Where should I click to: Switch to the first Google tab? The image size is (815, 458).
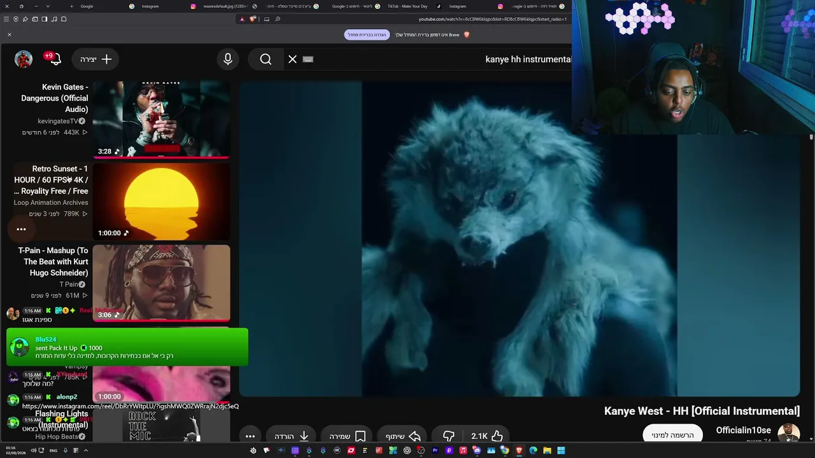coord(106,6)
